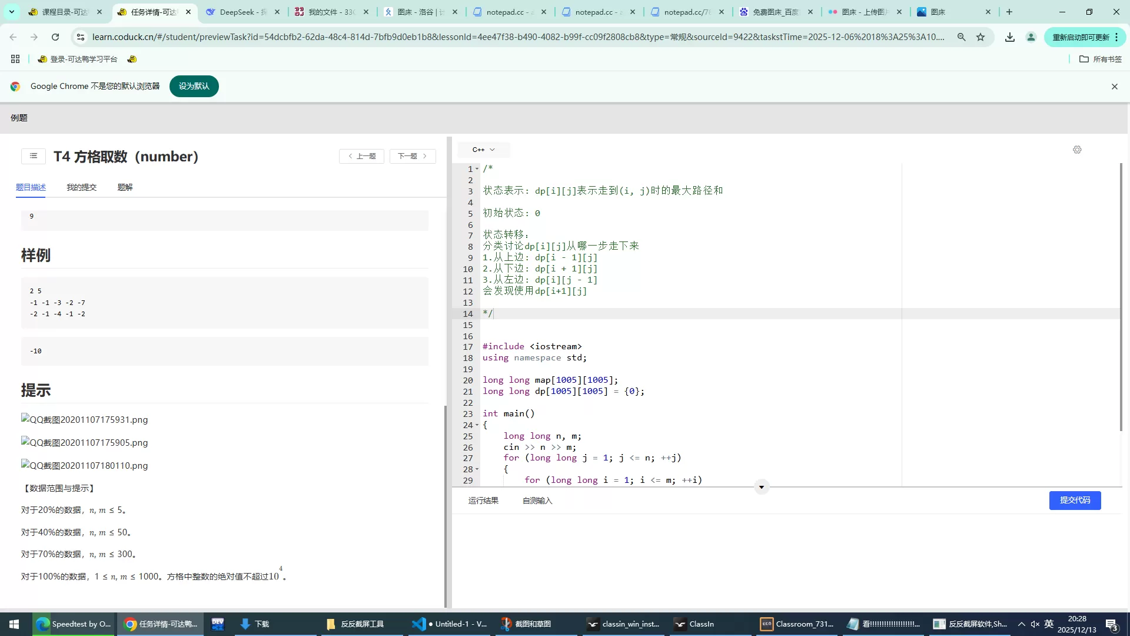Open Chrome downloads icon
The width and height of the screenshot is (1130, 636).
pos(1010,37)
